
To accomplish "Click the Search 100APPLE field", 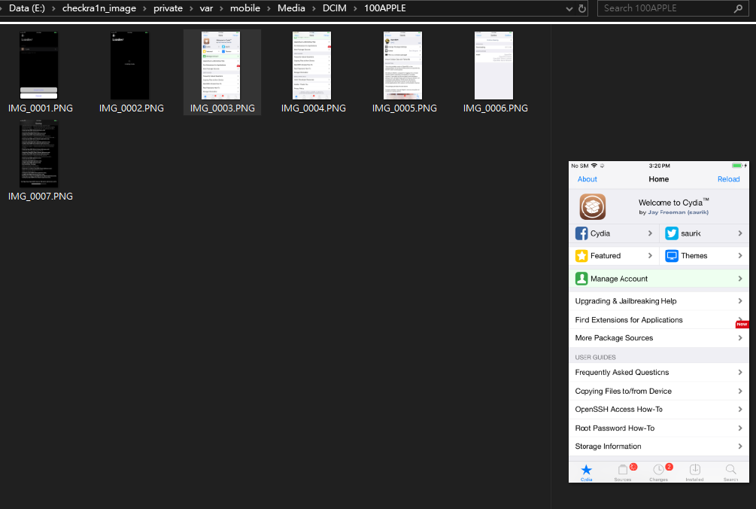I will pos(673,8).
